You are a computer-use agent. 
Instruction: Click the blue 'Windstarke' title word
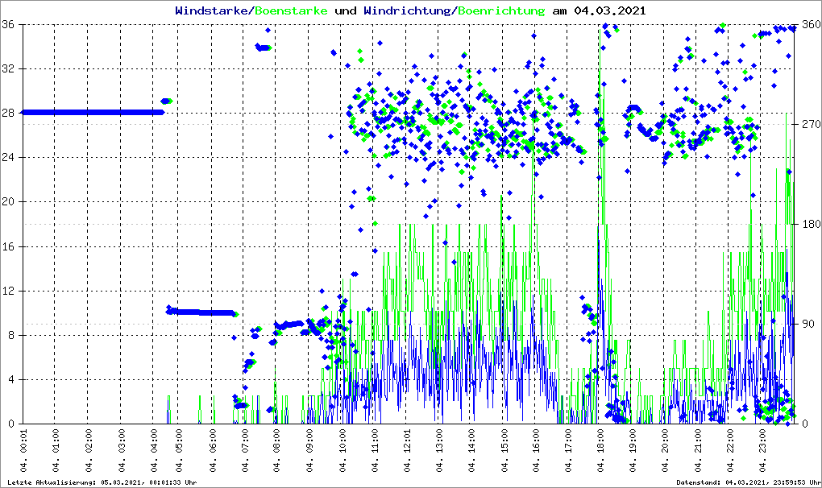(213, 11)
